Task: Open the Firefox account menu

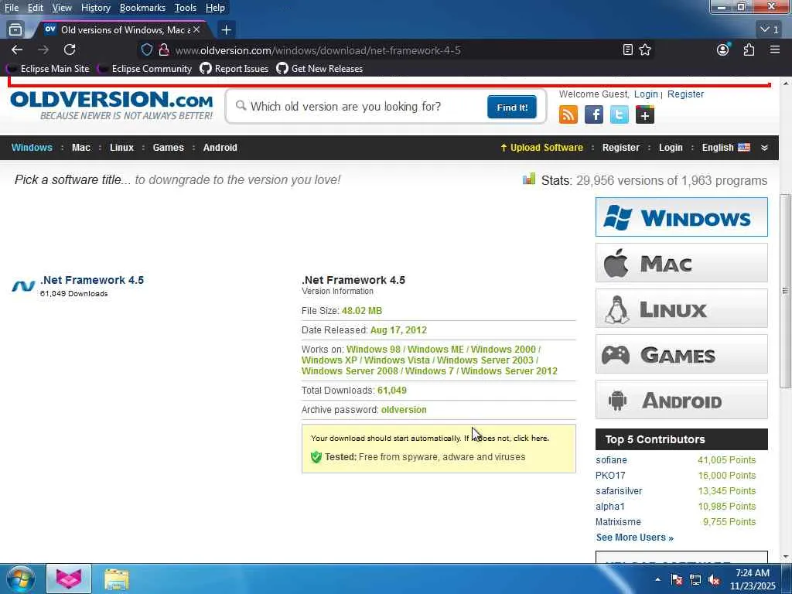Action: (x=723, y=49)
